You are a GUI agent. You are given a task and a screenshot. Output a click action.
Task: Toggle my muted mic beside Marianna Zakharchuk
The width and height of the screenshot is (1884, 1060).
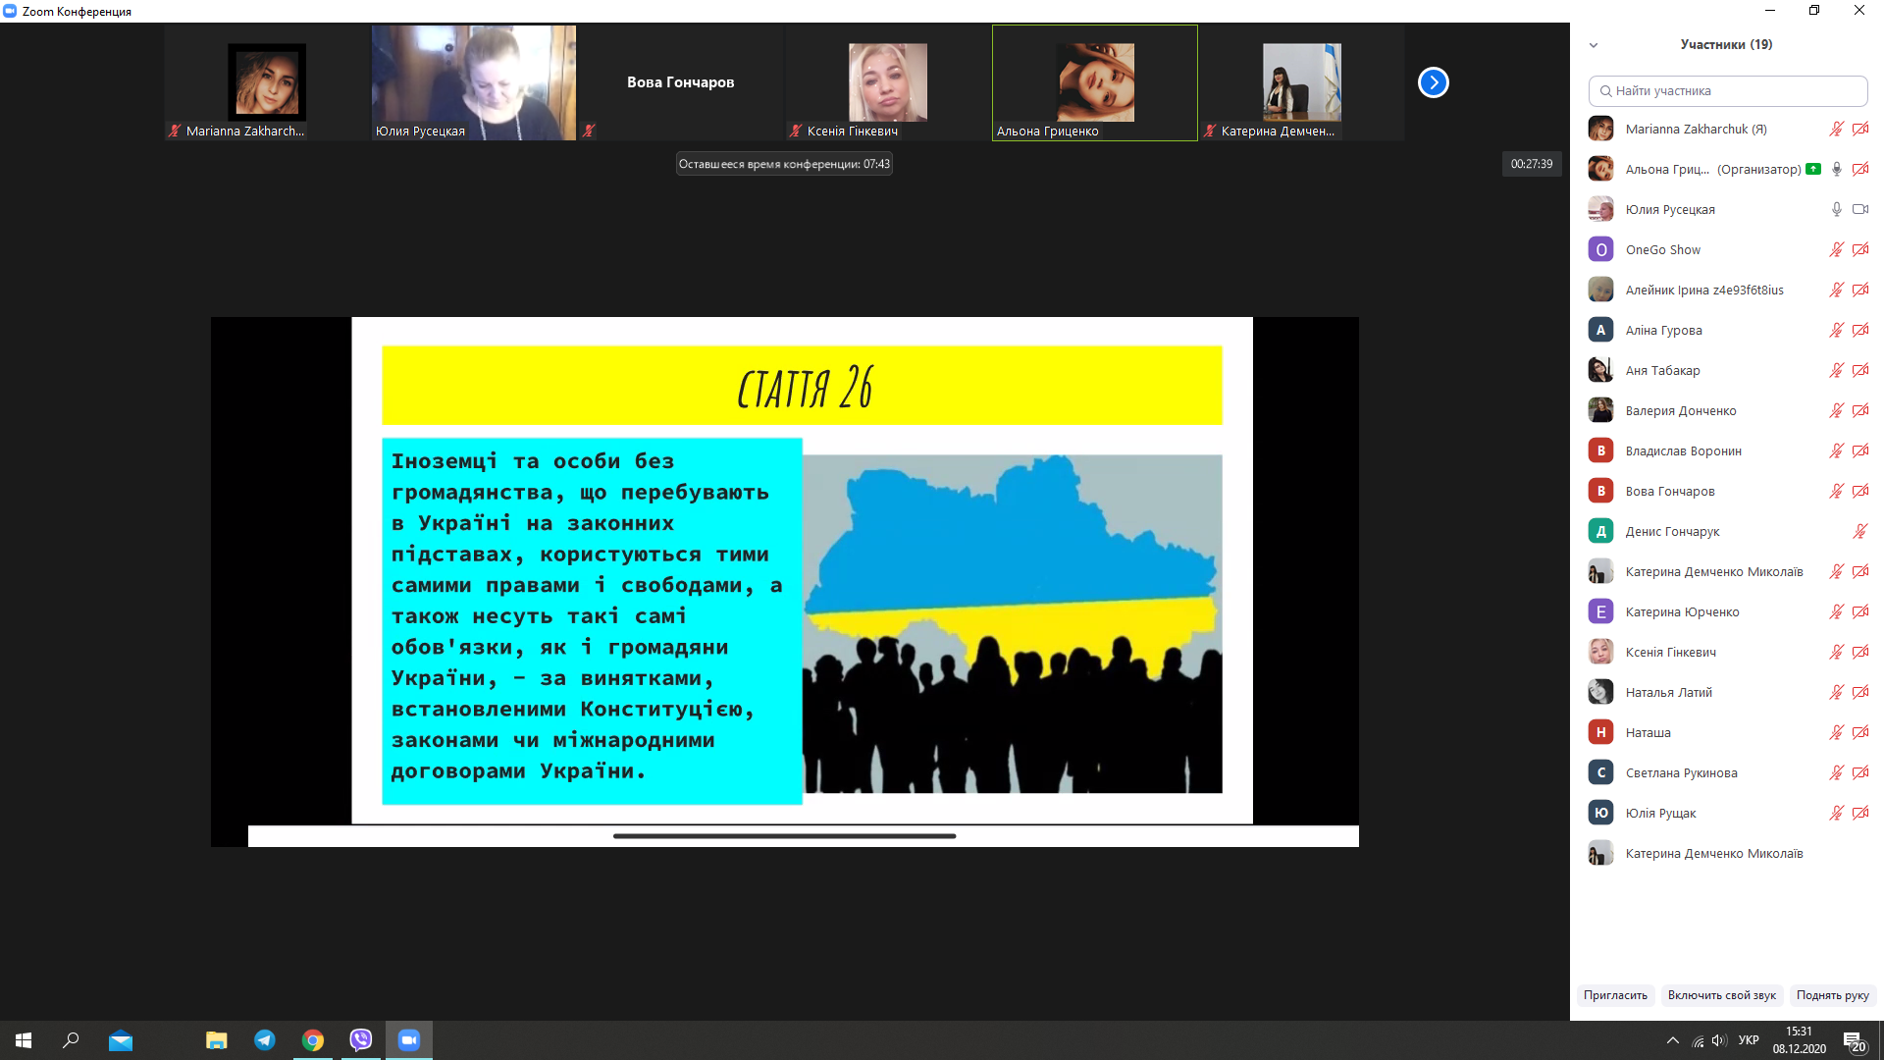click(x=1836, y=129)
